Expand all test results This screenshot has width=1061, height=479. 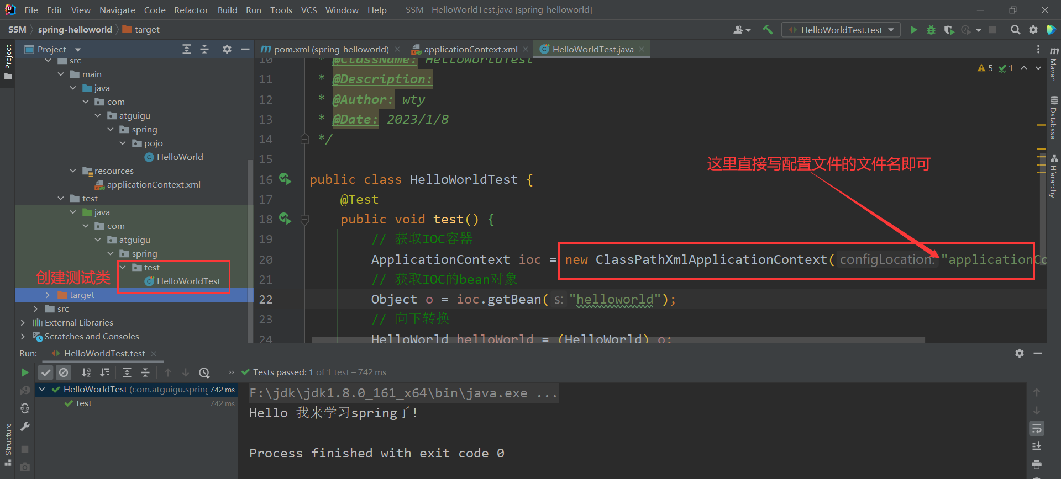tap(127, 372)
